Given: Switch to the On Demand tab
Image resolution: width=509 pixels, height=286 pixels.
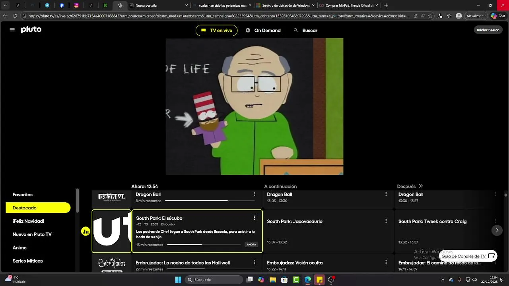Looking at the screenshot, I should coord(263,31).
